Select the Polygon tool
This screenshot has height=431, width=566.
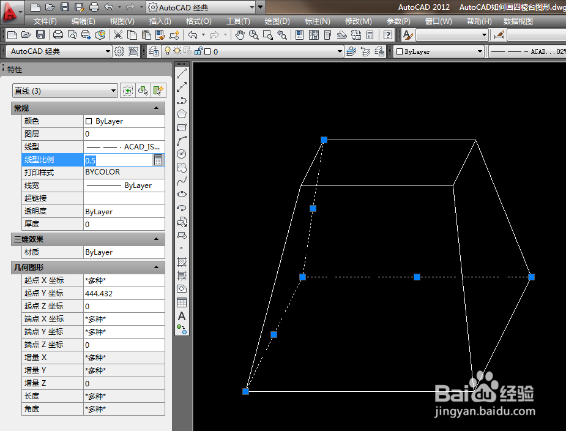tap(182, 114)
